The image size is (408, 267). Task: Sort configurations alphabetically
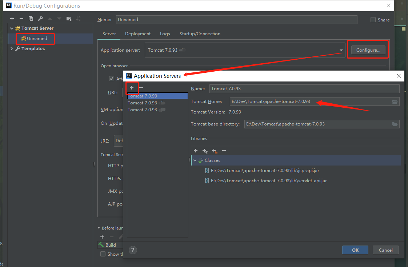coord(78,19)
